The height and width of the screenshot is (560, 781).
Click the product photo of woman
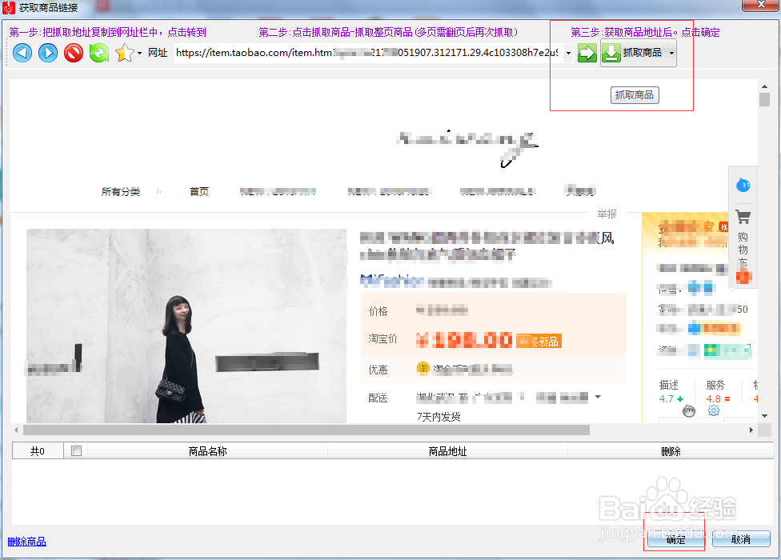(186, 326)
